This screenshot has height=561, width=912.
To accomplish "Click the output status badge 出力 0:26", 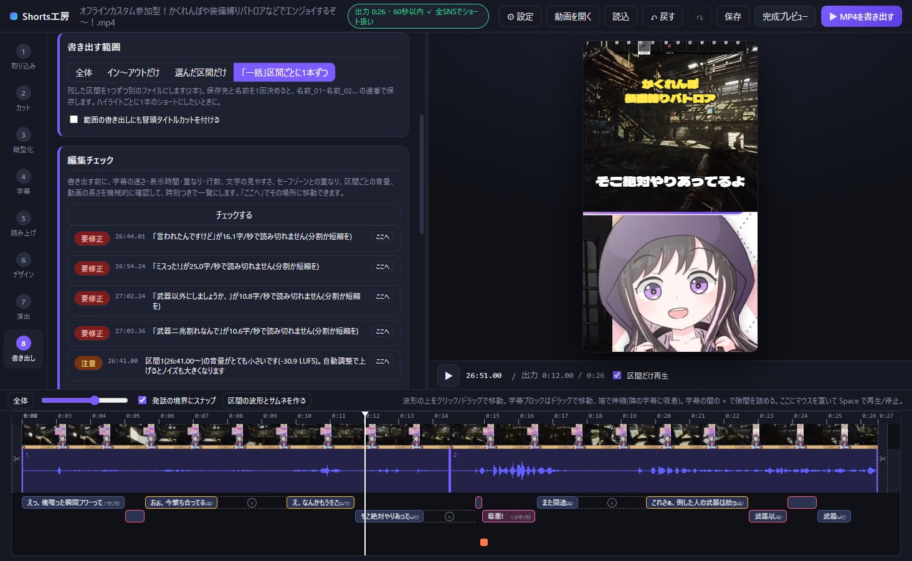I will pyautogui.click(x=418, y=17).
